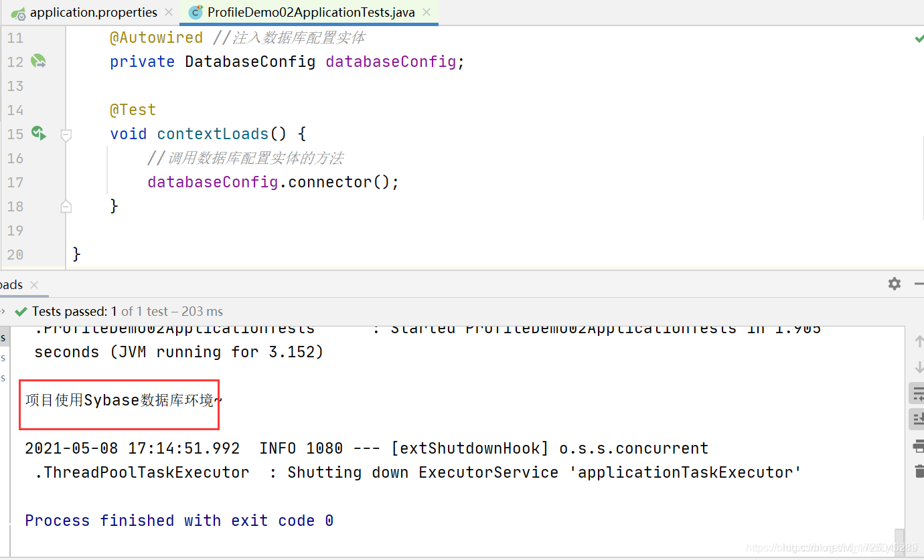
Task: Click the 'void' keyword on line 15
Action: (128, 134)
